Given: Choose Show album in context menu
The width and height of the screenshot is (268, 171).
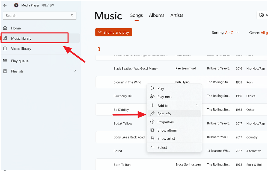Looking at the screenshot, I should click(x=174, y=130).
